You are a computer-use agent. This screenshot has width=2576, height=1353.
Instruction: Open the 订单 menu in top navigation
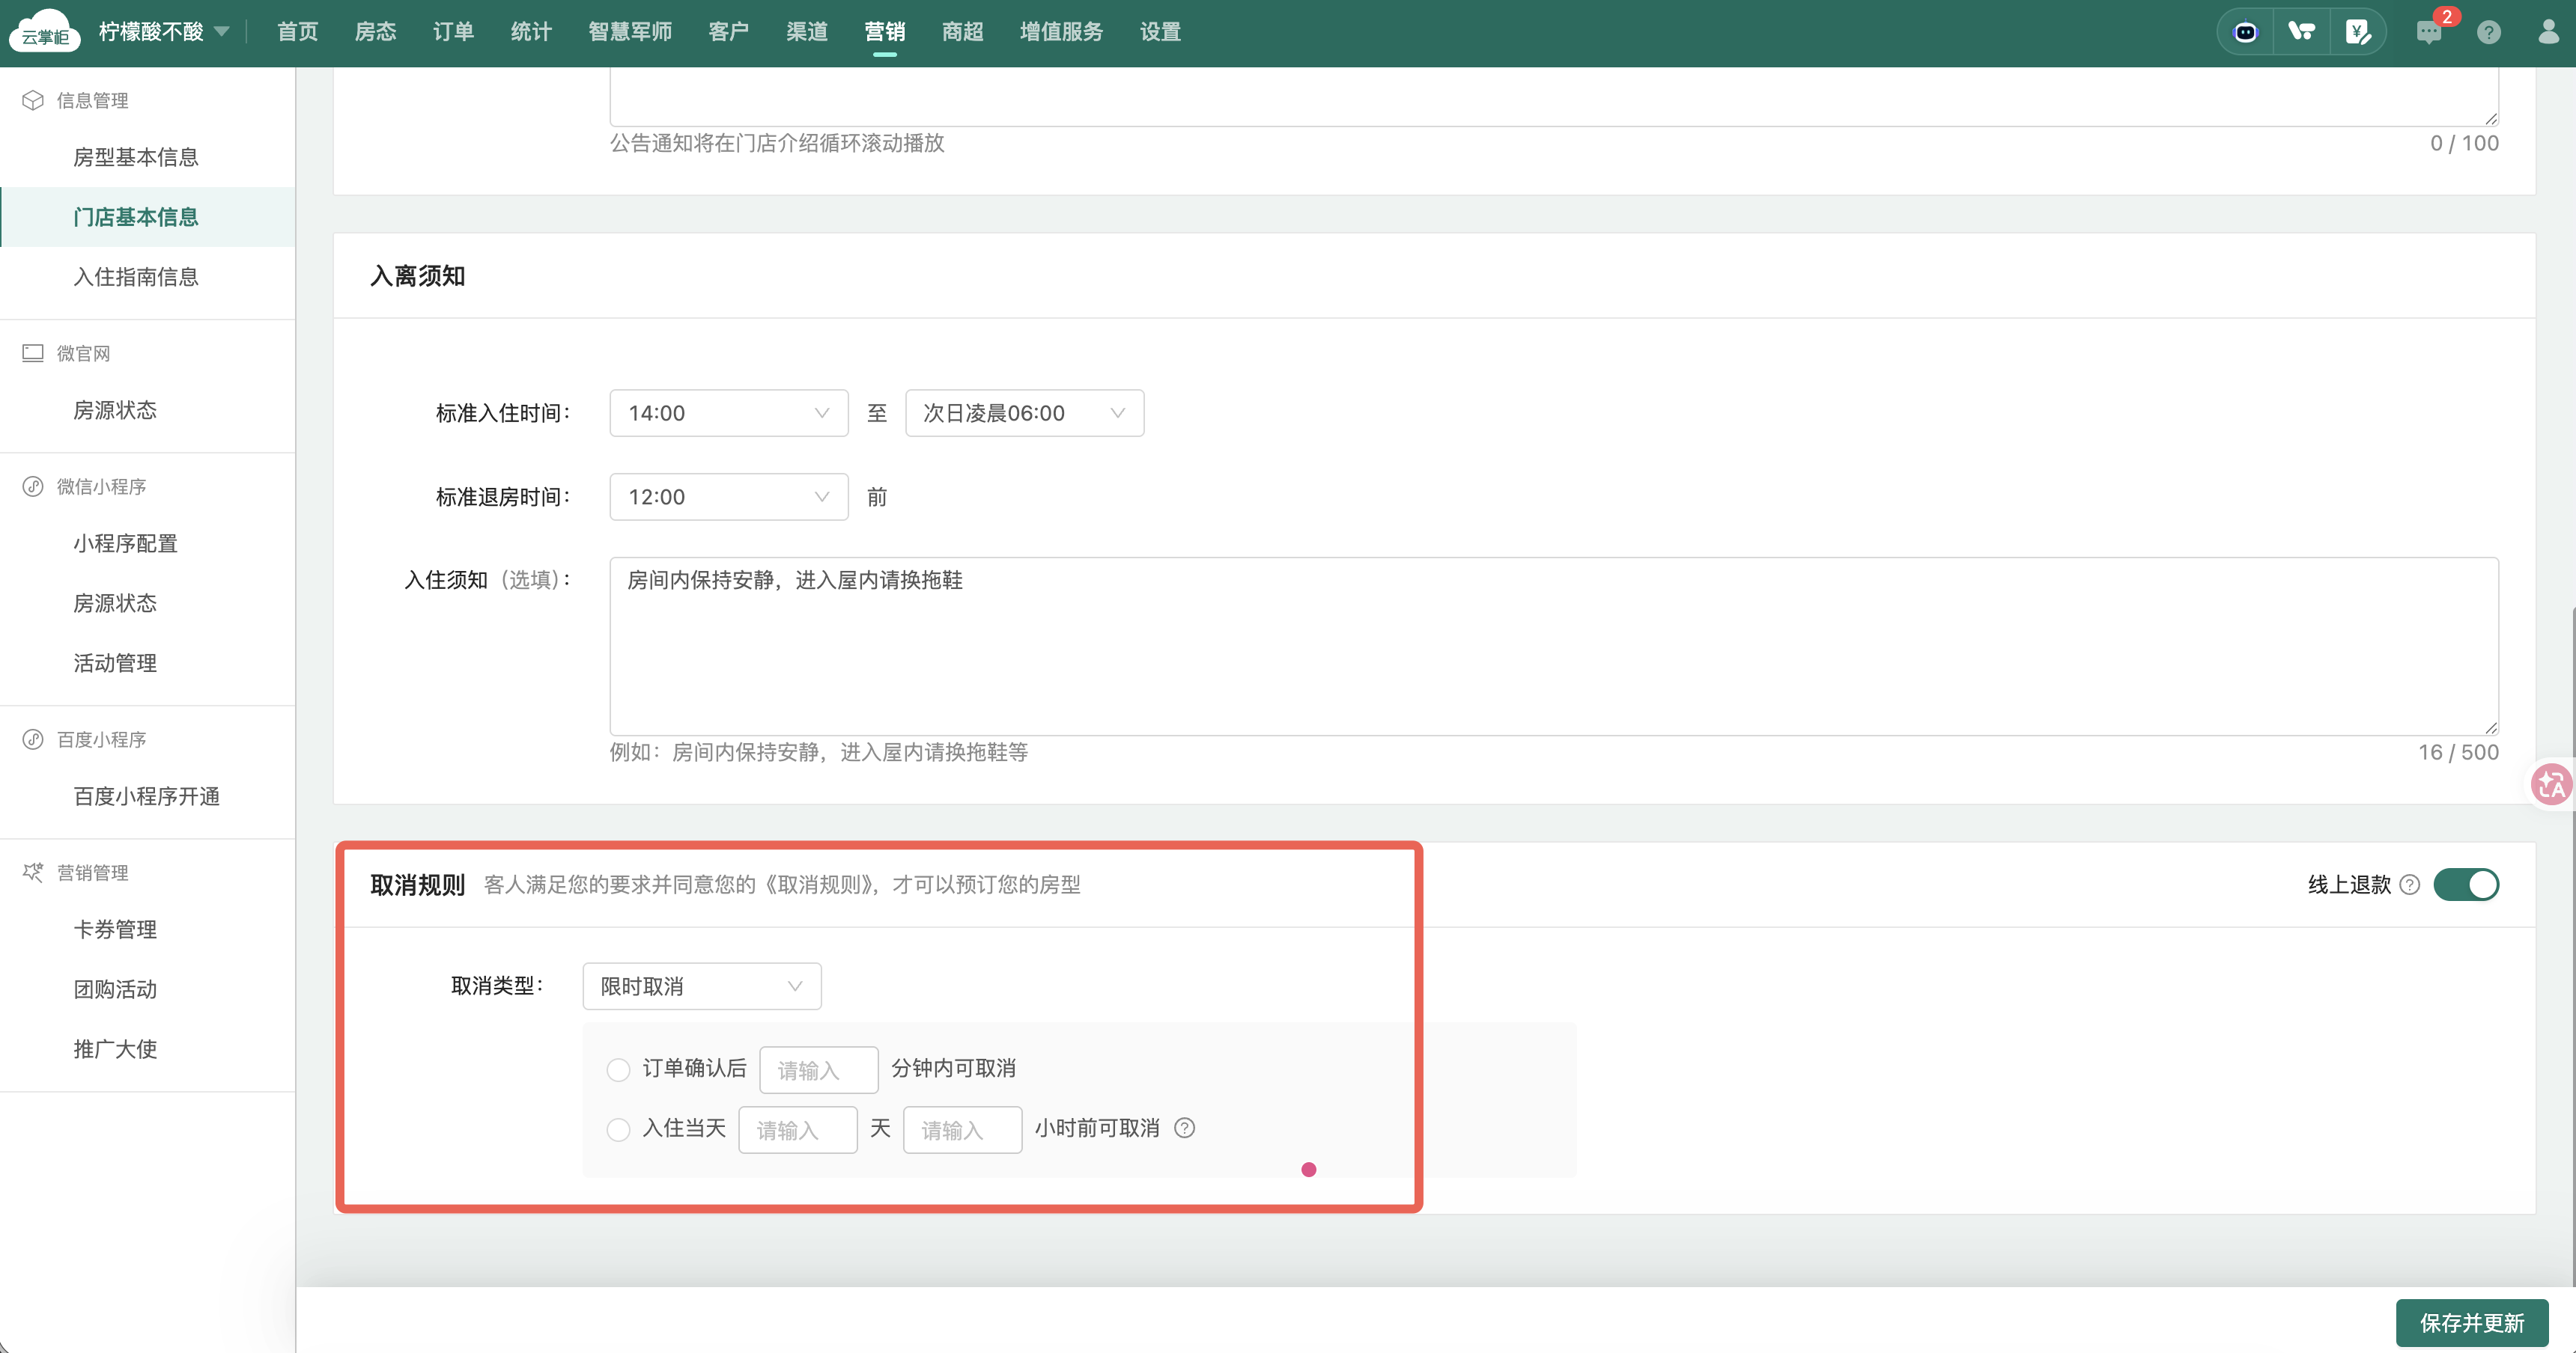point(453,32)
